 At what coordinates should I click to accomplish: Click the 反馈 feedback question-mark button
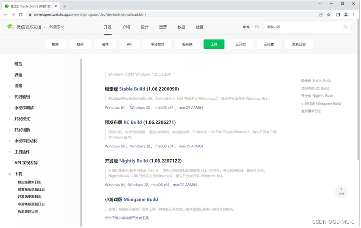click(x=341, y=192)
